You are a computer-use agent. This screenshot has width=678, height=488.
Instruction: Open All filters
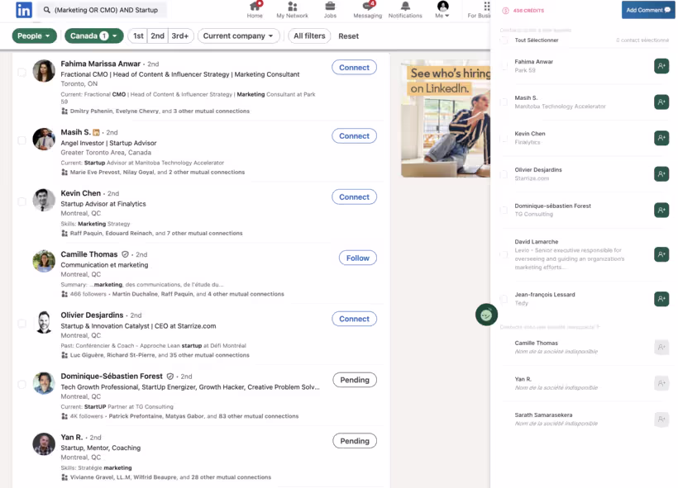click(309, 36)
